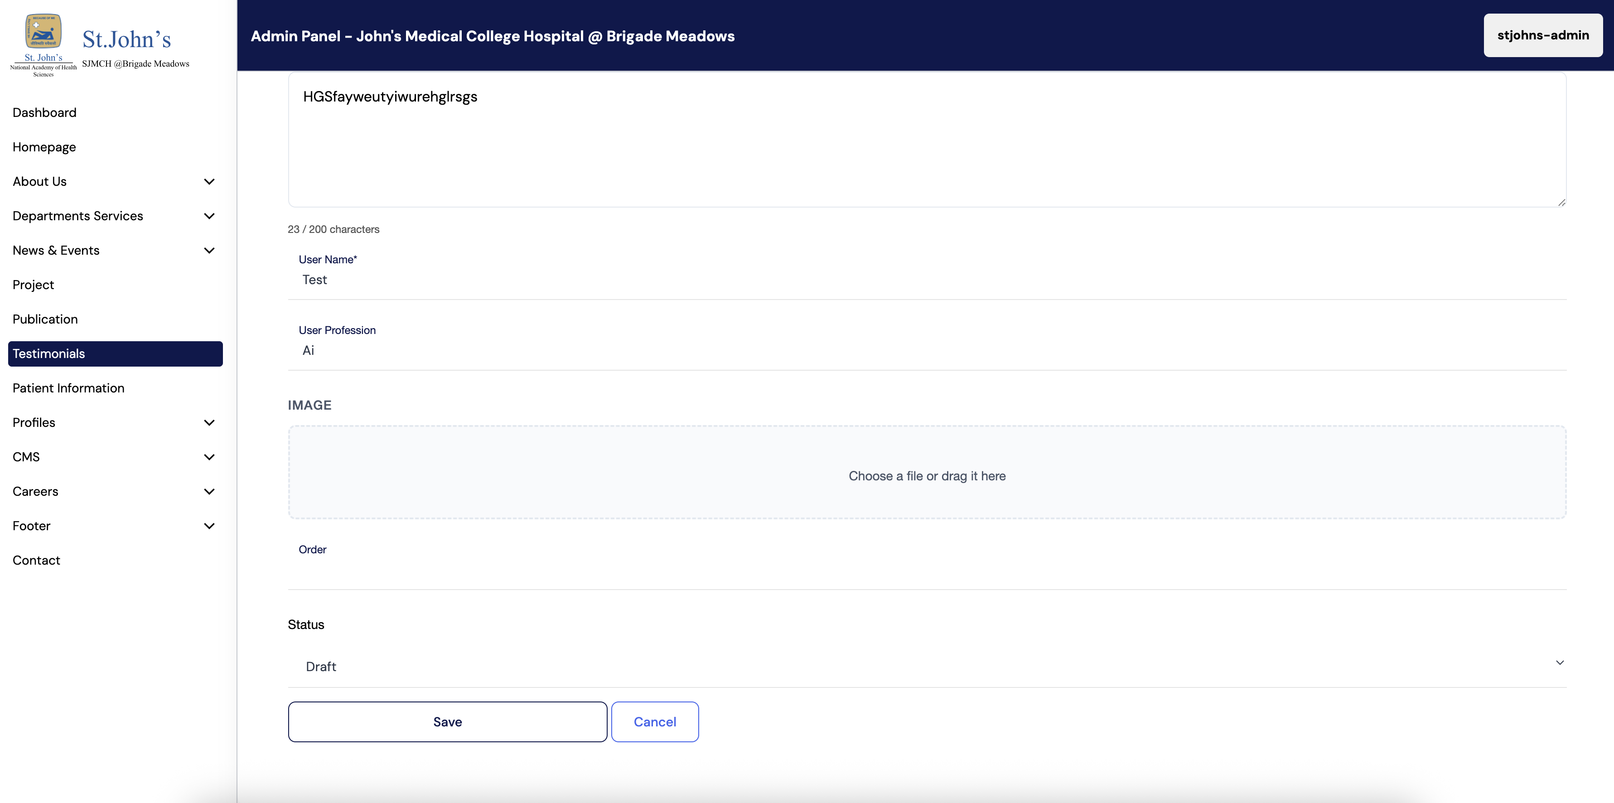Expand the Profiles chevron arrow

click(209, 422)
